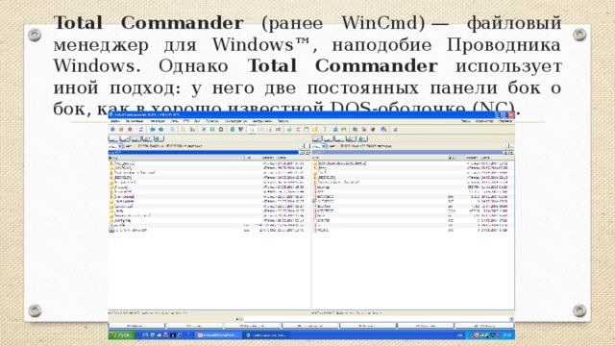The height and width of the screenshot is (346, 615).
Task: Open the Файлы menu in Total Commander
Action: click(115, 121)
